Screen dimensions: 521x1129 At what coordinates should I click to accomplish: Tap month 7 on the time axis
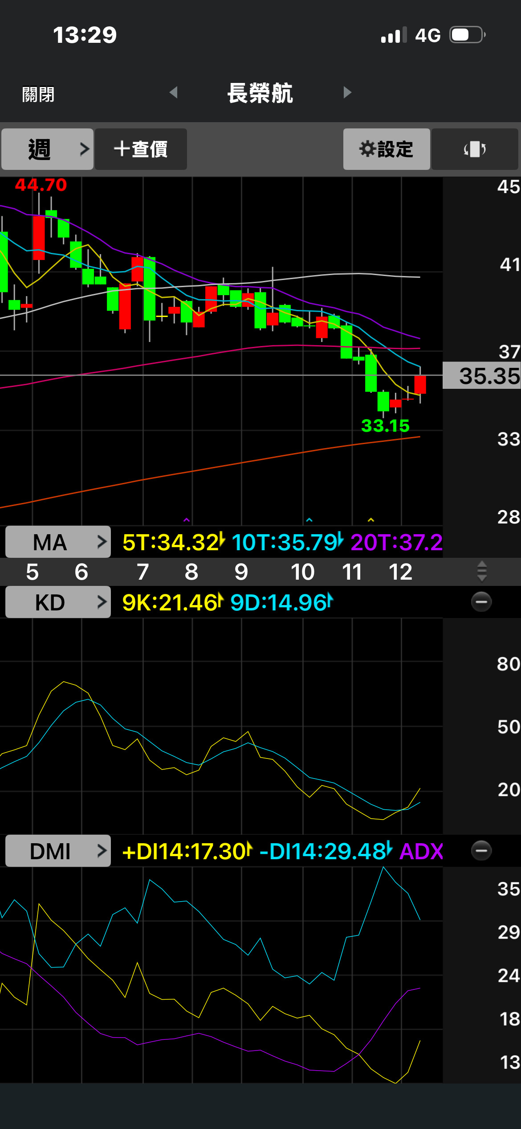click(142, 572)
